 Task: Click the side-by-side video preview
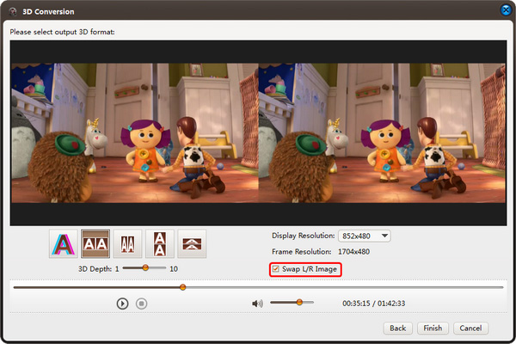(258, 133)
